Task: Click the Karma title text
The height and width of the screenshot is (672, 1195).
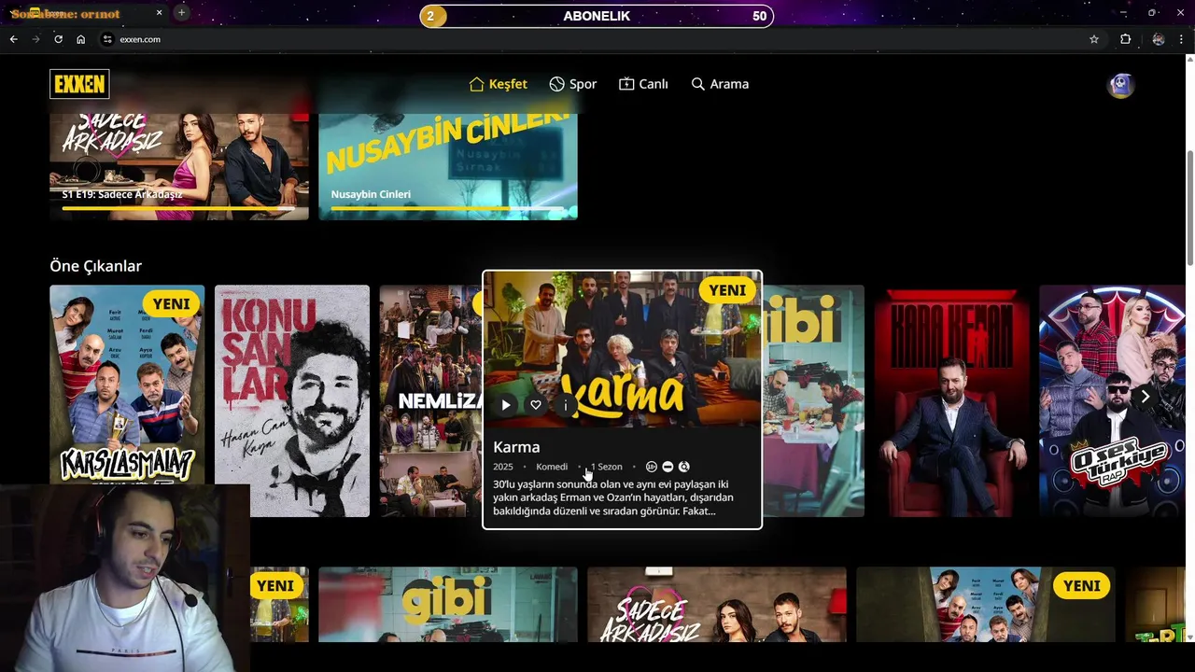Action: pyautogui.click(x=516, y=447)
